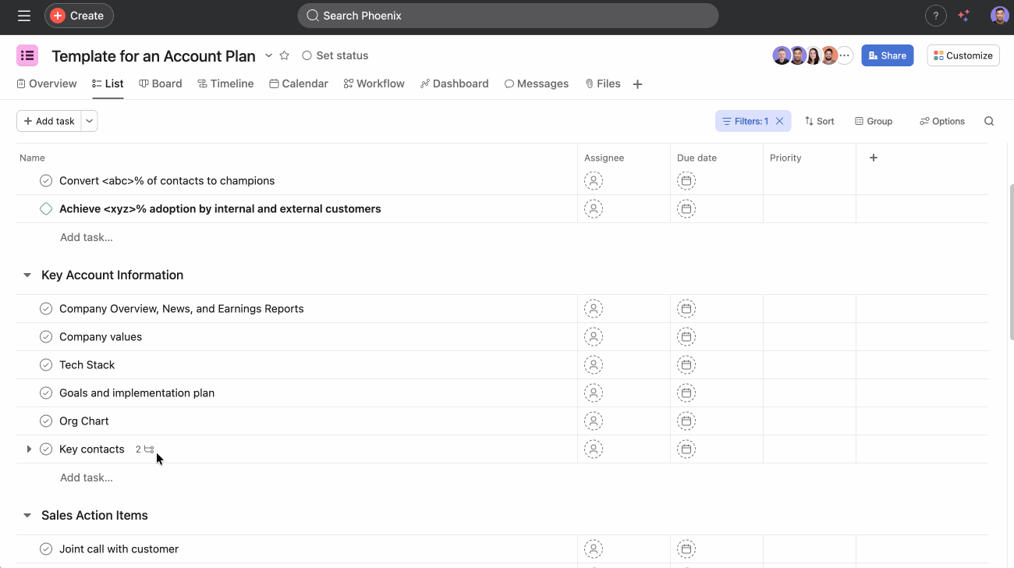Set due date for Tech Stack task
The image size is (1014, 568).
click(686, 365)
